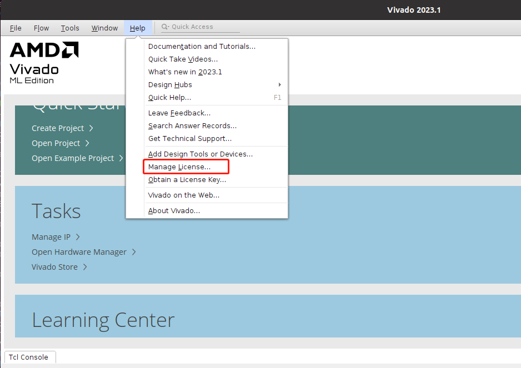
Task: Click the Design Hubs submenu arrow
Action: point(280,85)
